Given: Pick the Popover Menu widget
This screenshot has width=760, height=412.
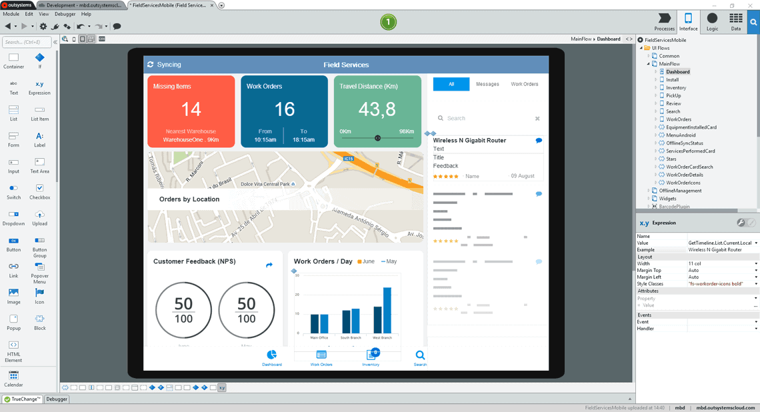Looking at the screenshot, I should 40,273.
